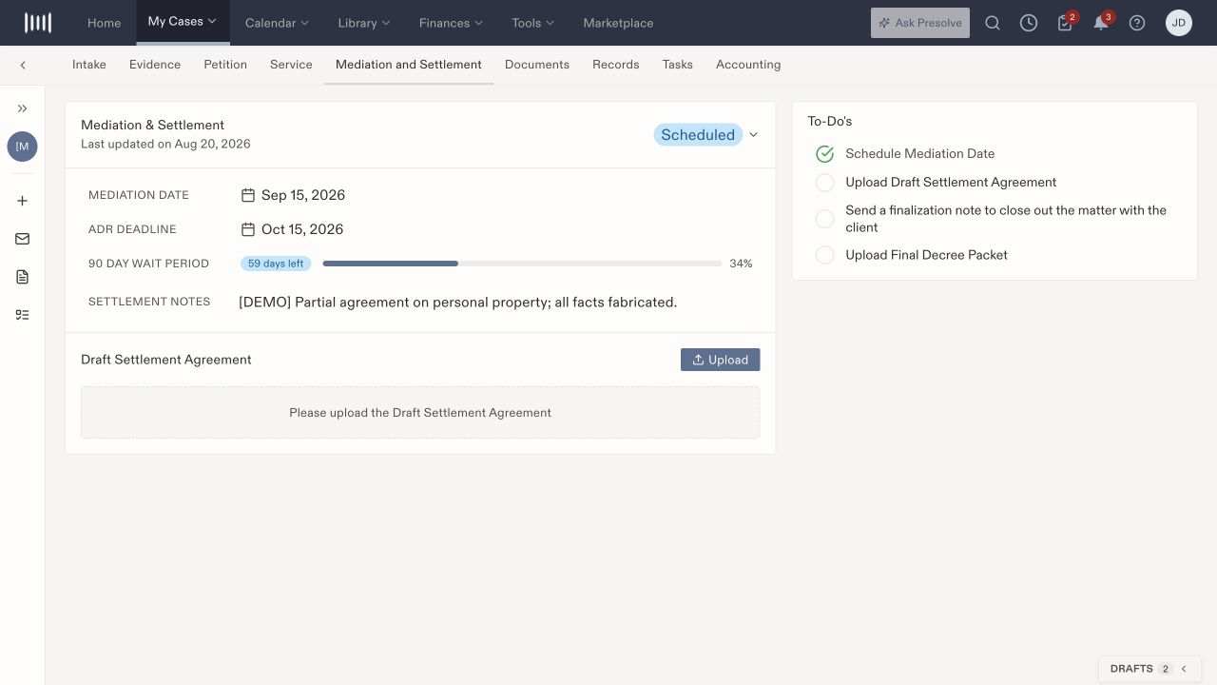
Task: Go to the Home menu item
Action: pos(104,23)
